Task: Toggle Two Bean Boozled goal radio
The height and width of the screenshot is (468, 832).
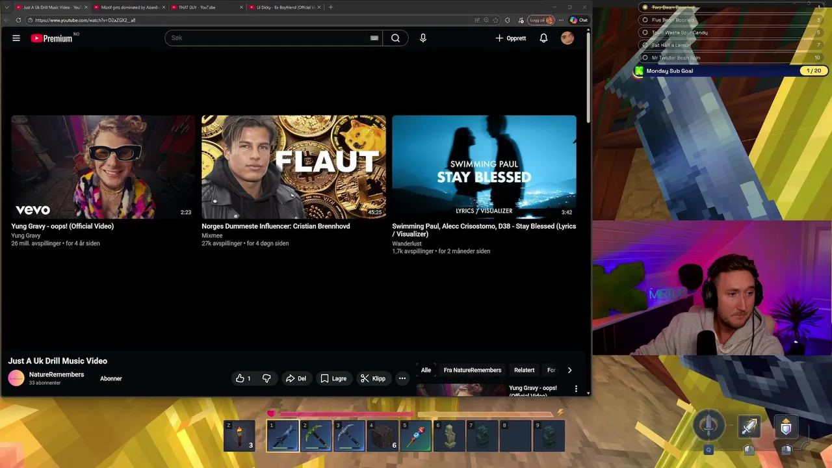Action: tap(645, 7)
